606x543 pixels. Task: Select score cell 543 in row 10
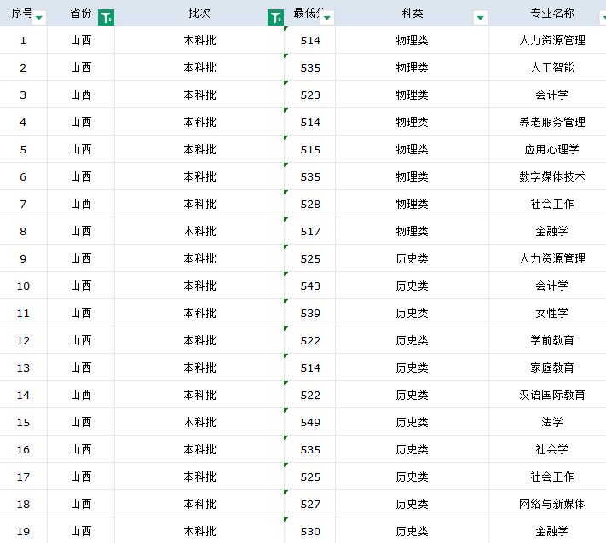click(x=310, y=286)
